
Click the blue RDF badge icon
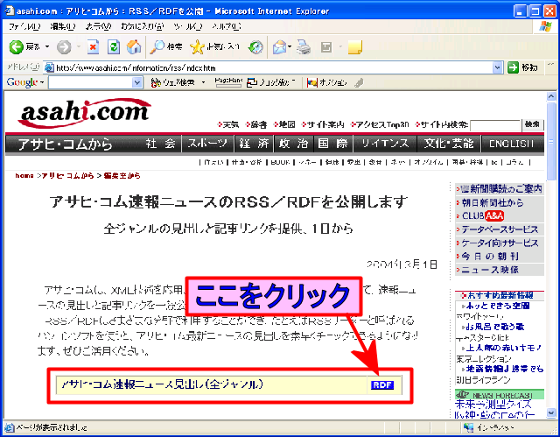[382, 384]
